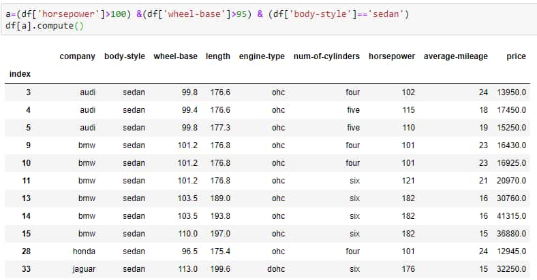Select index value 5
Image resolution: width=537 pixels, height=280 pixels.
point(28,128)
